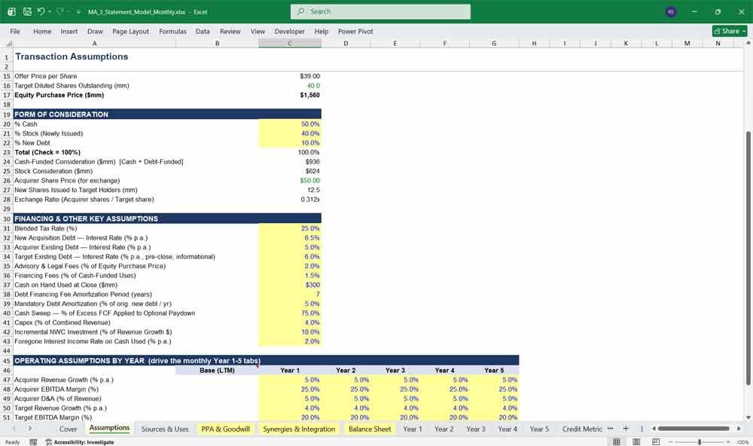
Task: Click the macro recording status bar icon
Action: pos(33,441)
